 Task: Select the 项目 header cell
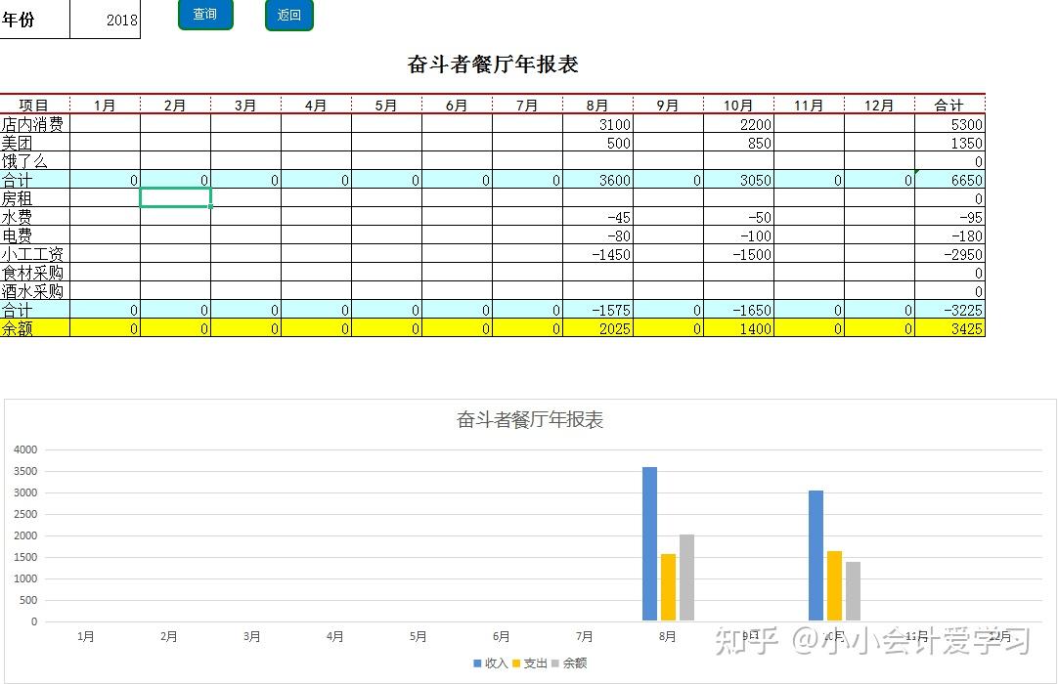coord(34,105)
